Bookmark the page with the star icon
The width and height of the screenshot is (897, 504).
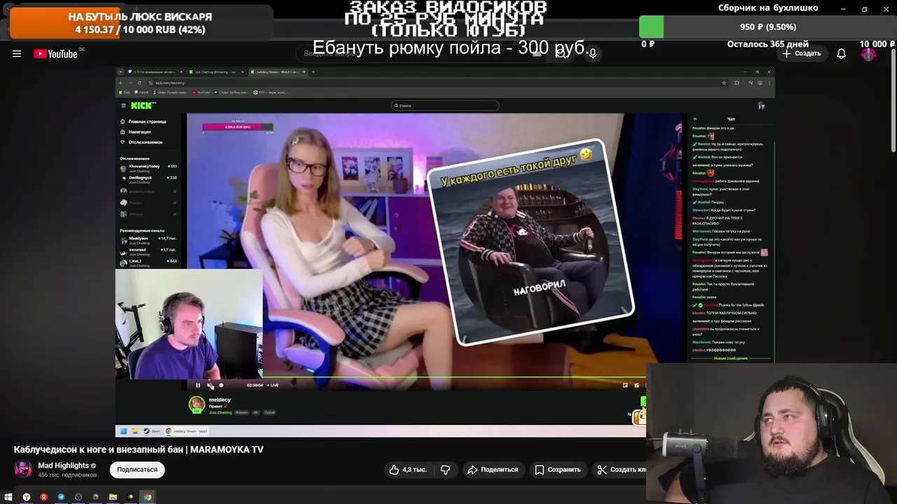pos(724,83)
